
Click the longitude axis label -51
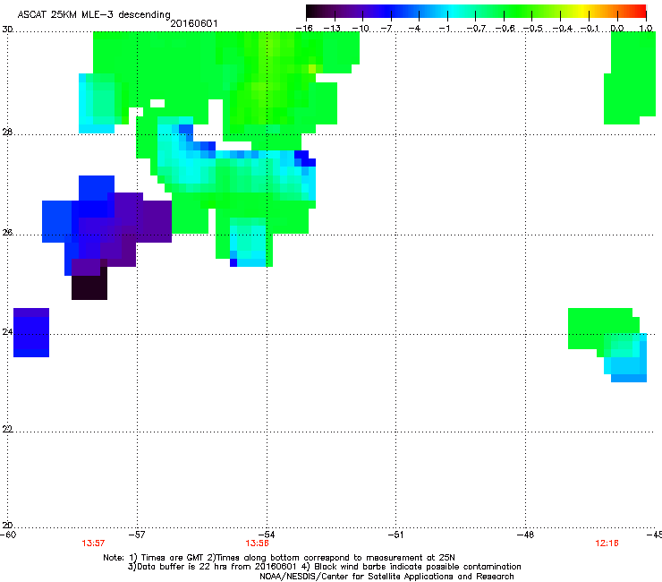(x=395, y=535)
